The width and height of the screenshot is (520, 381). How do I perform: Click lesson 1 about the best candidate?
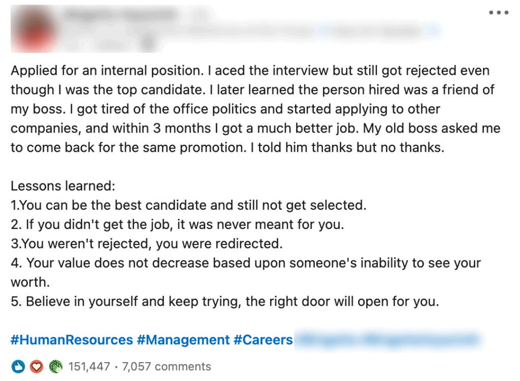point(188,205)
